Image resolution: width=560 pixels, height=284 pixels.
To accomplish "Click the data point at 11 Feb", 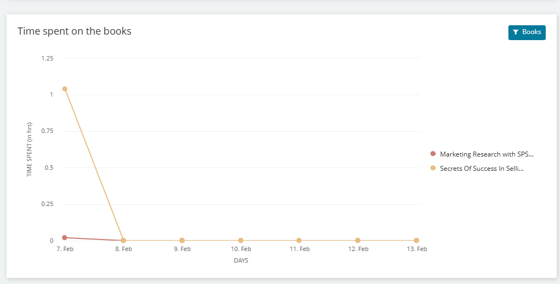I will tap(299, 241).
